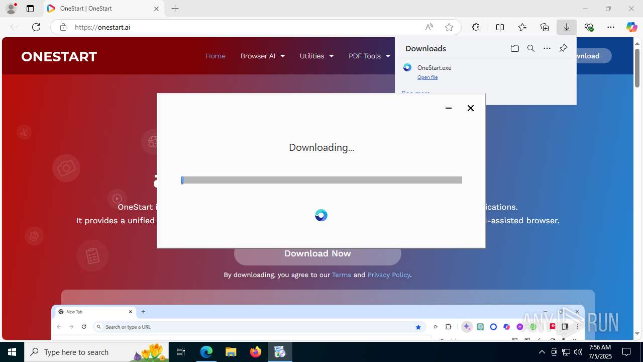Expand the Utilities dropdown menu

coord(317,56)
